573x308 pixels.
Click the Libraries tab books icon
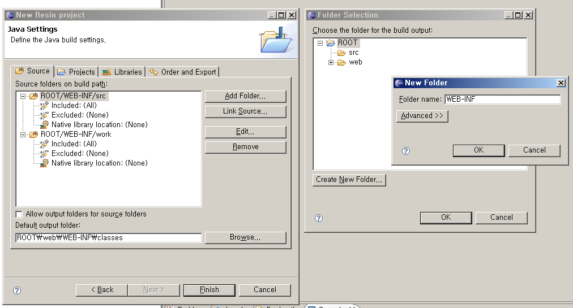(106, 72)
